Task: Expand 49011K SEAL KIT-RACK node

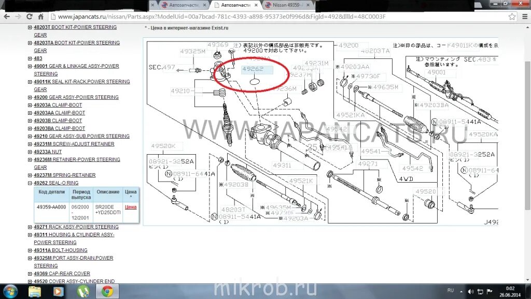Action: (30, 82)
